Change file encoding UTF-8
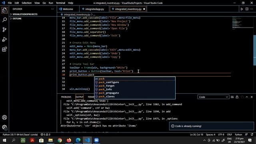 [221, 134]
